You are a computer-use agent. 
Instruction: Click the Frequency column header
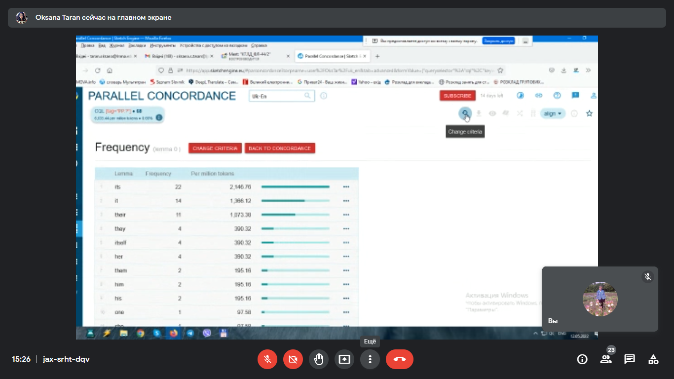(158, 174)
